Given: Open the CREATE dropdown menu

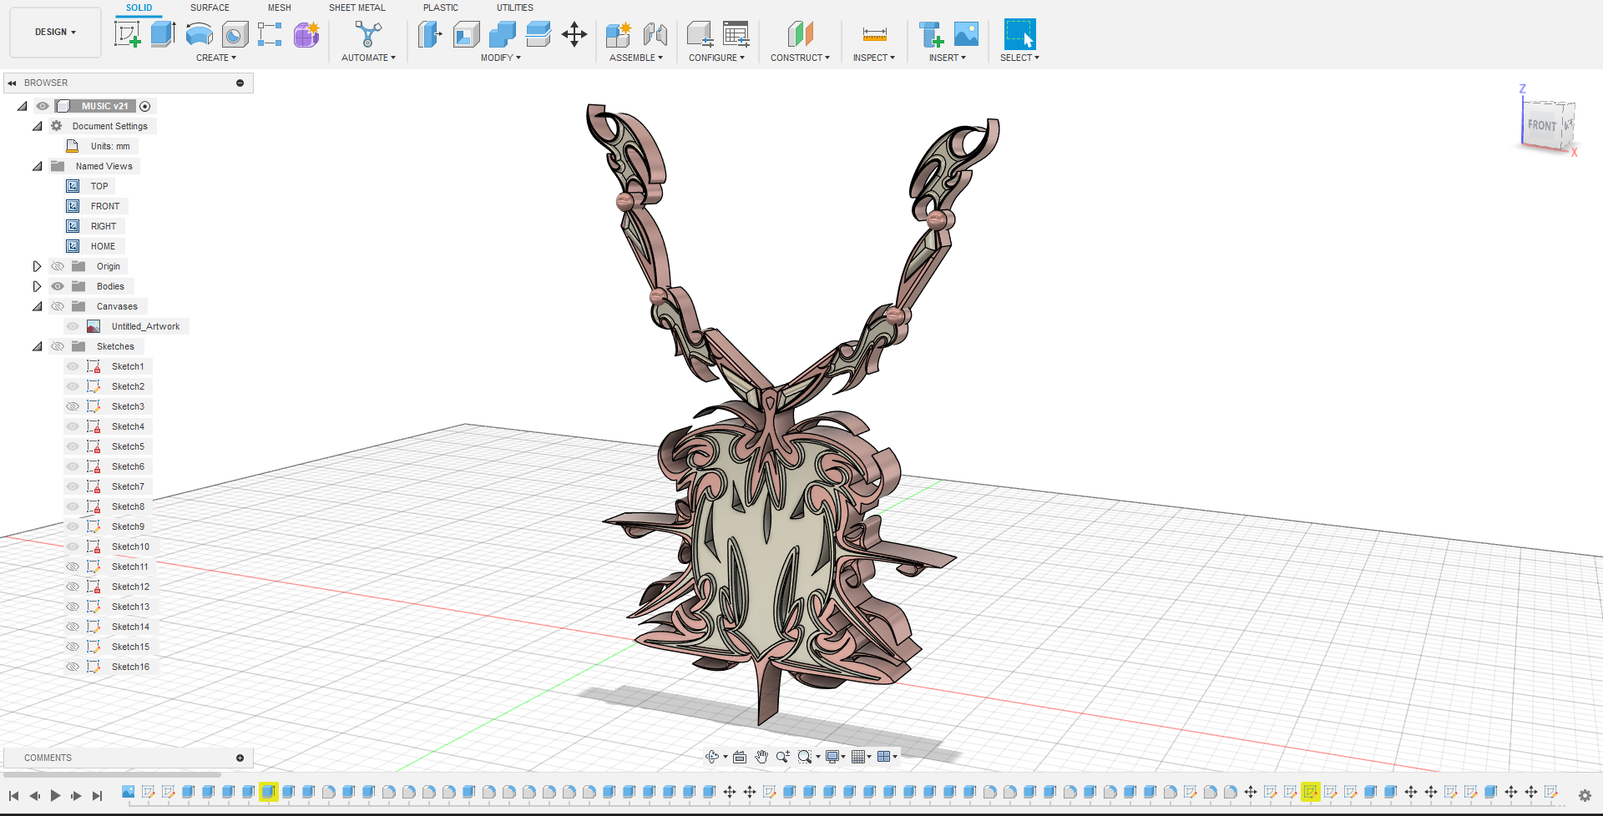Looking at the screenshot, I should click(216, 58).
